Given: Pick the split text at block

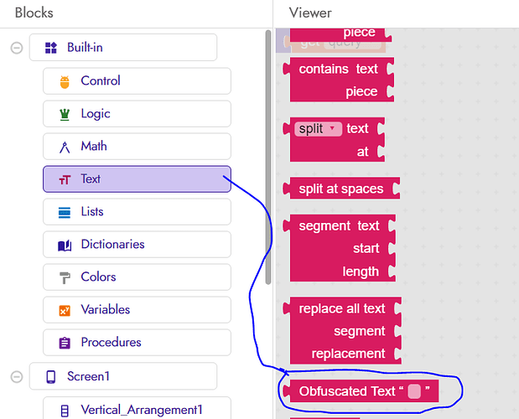Looking at the screenshot, I should 334,140.
